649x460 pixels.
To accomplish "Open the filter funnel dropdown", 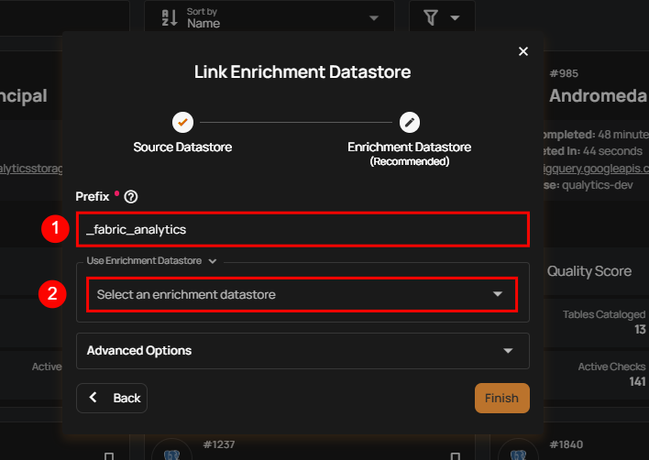I will (x=442, y=17).
